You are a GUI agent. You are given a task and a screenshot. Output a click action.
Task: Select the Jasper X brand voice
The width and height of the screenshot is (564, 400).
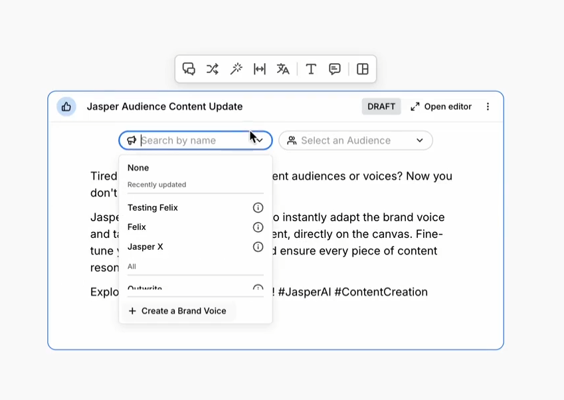click(145, 247)
